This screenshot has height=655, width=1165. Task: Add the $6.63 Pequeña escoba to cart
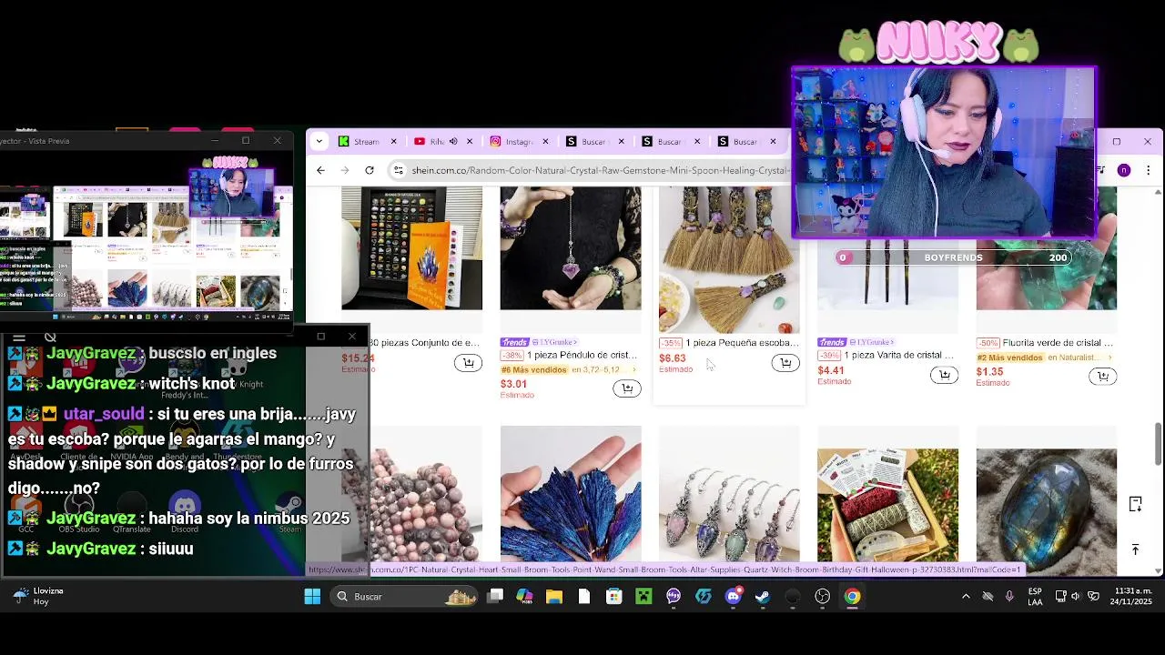(x=785, y=363)
